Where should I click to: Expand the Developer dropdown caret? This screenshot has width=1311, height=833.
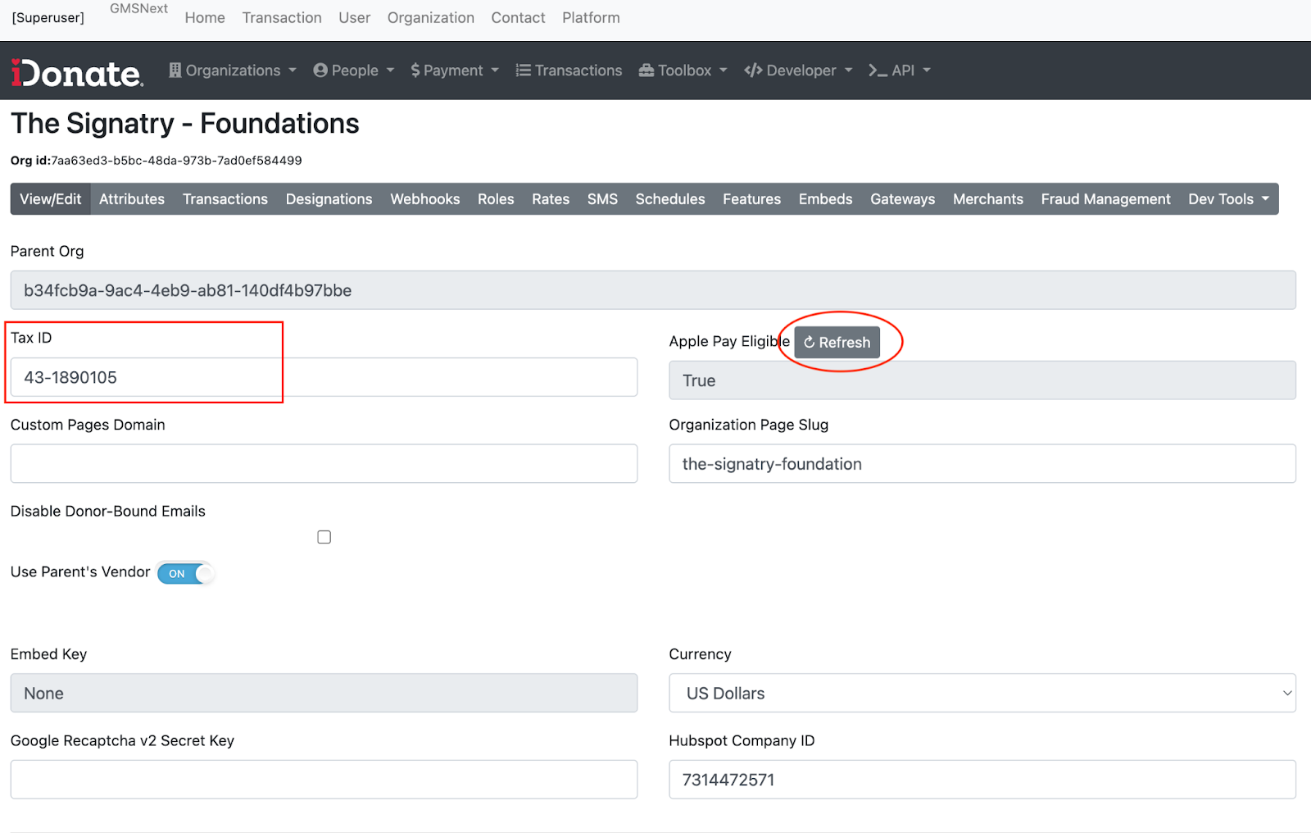[x=849, y=71]
